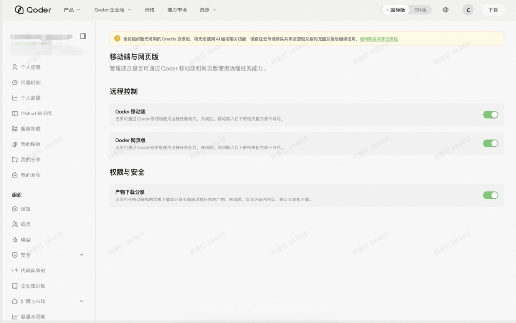
Task: Disable the 产物下载分享 switch
Action: click(x=490, y=195)
